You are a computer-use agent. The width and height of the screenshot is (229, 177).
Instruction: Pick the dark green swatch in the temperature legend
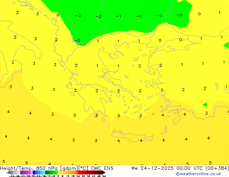[x=47, y=173]
